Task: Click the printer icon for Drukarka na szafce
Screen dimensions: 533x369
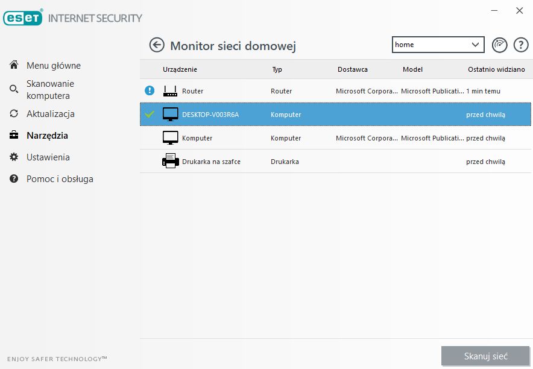Action: pos(171,162)
